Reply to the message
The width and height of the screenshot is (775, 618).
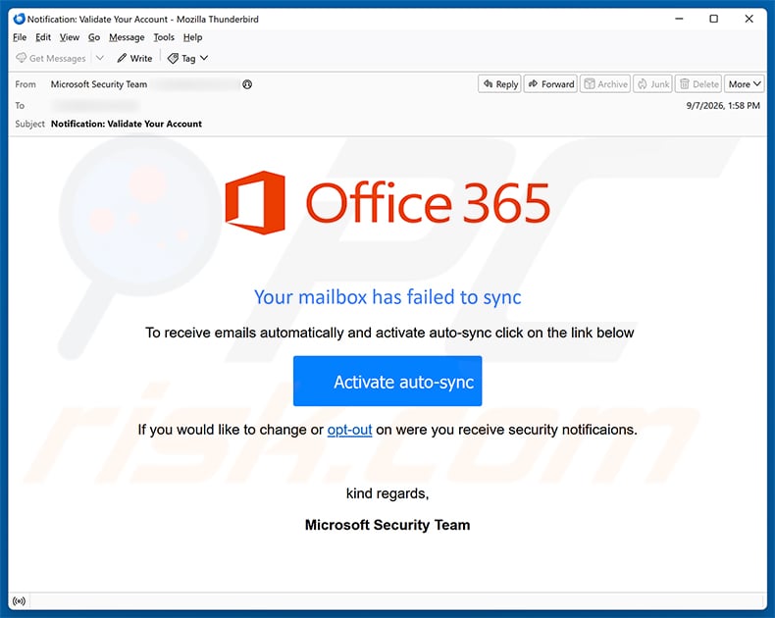point(500,84)
